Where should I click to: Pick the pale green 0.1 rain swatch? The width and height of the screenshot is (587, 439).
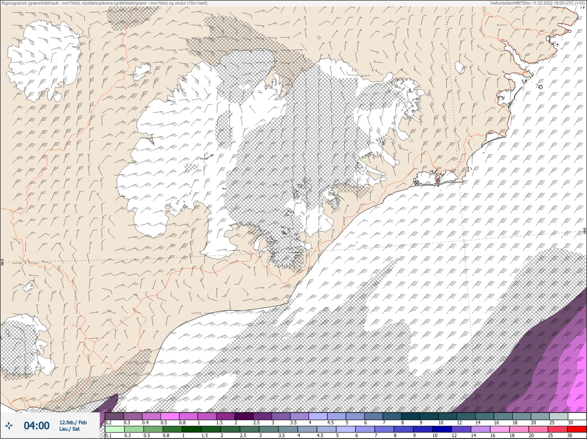[115, 429]
